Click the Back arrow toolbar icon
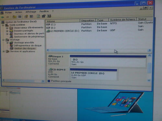The height and width of the screenshot is (121, 162). [3, 17]
